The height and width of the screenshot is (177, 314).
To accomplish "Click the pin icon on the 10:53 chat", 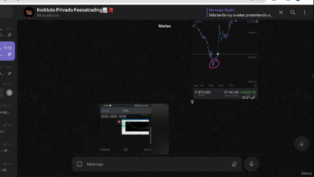I will pos(9,54).
